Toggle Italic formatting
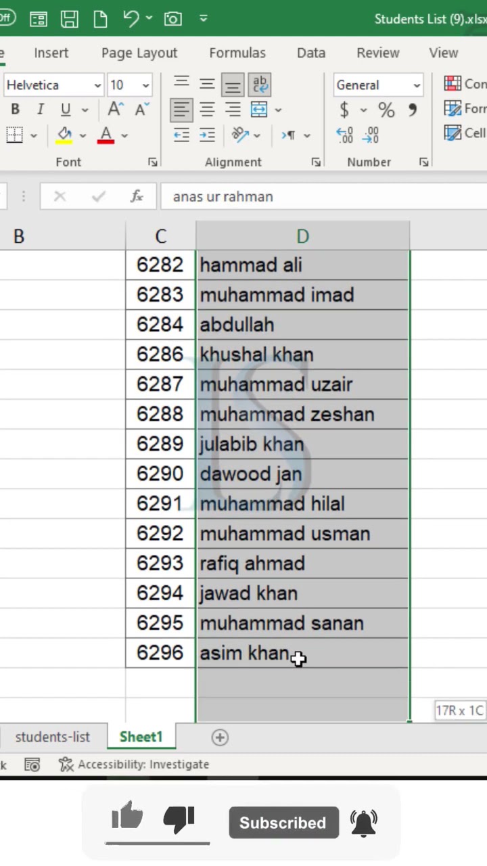 40,110
